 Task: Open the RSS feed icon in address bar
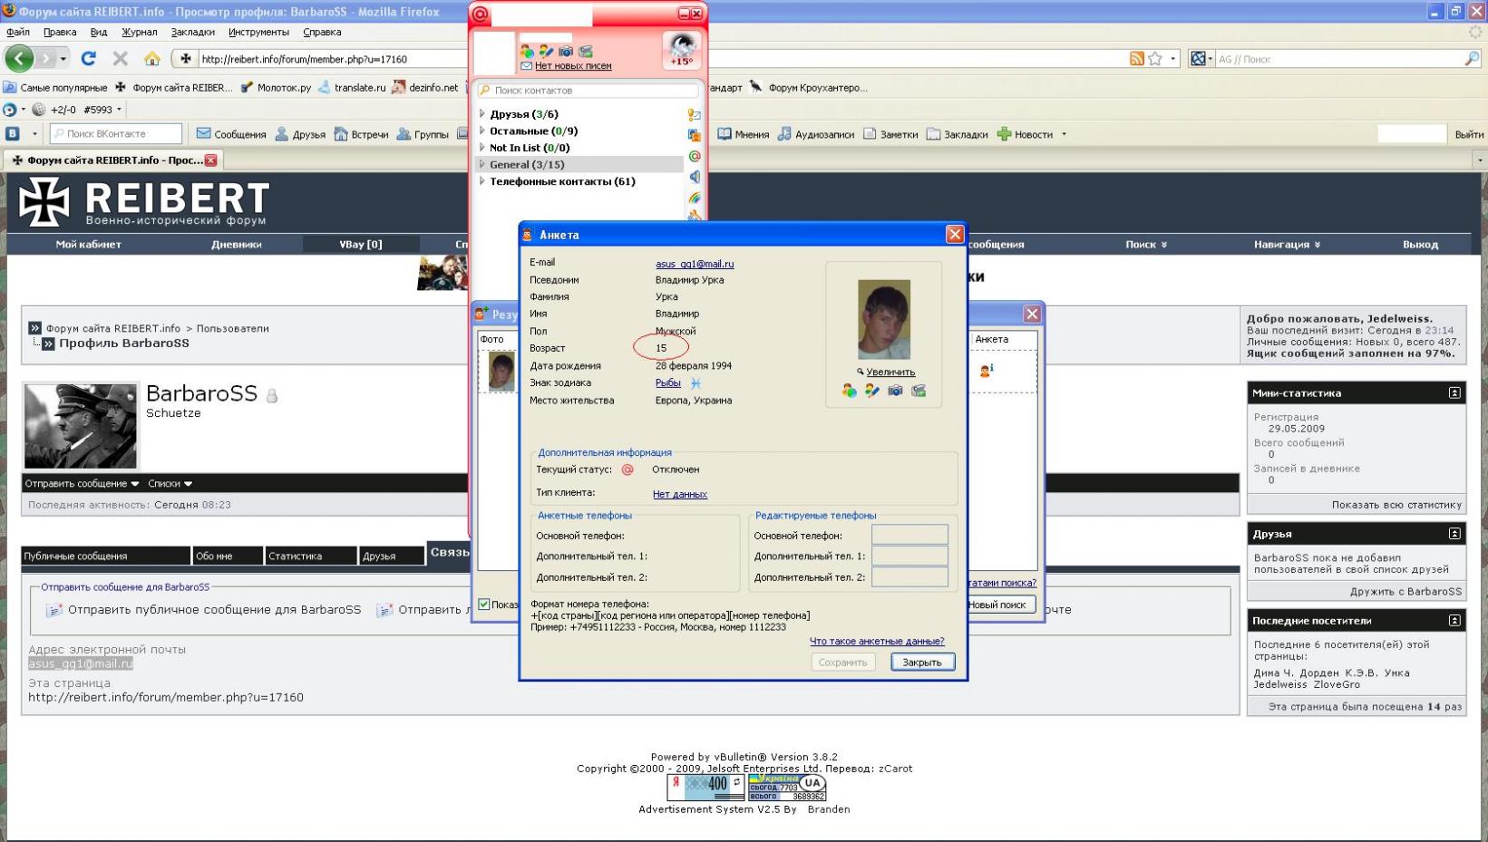(1136, 59)
